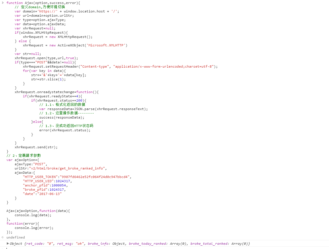Expand the logged Object result triangle

click(8, 244)
